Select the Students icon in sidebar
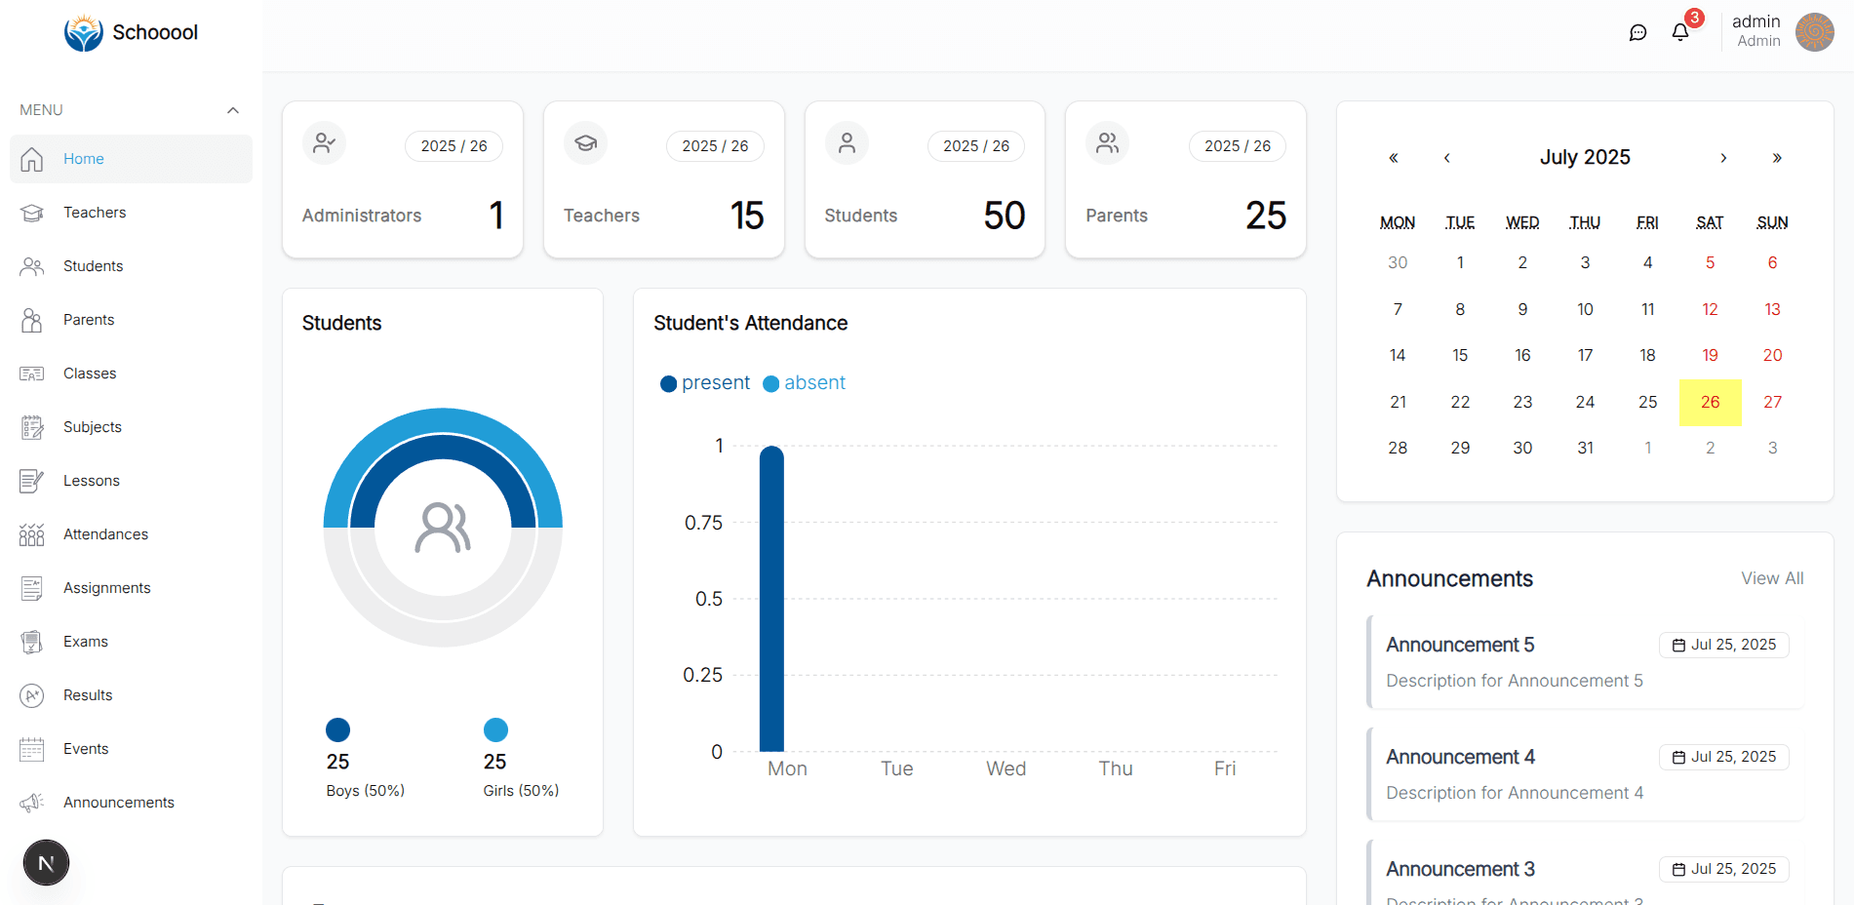The width and height of the screenshot is (1854, 905). [32, 265]
